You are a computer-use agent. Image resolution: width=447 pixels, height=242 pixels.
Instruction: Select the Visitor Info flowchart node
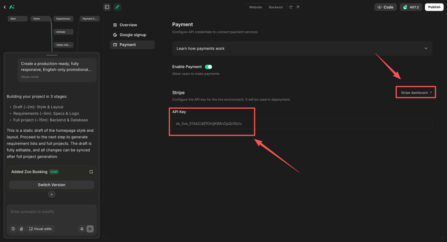point(63,45)
